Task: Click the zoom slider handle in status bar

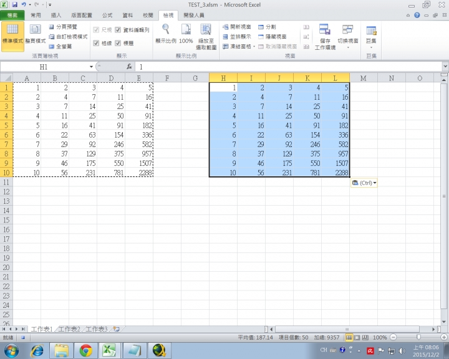Action: (418, 337)
